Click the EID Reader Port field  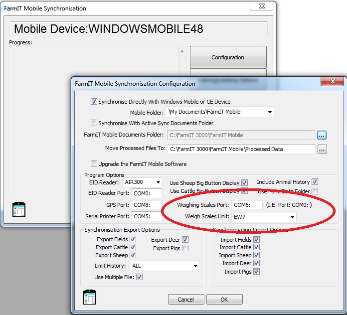[x=147, y=193]
